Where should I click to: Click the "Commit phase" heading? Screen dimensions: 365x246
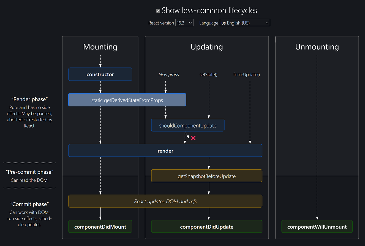[x=30, y=204]
